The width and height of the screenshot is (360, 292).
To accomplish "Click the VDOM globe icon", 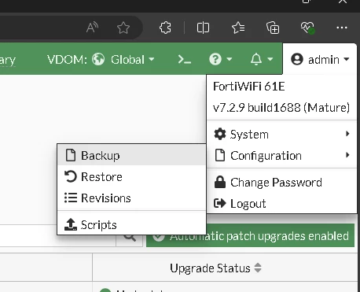I will click(98, 59).
